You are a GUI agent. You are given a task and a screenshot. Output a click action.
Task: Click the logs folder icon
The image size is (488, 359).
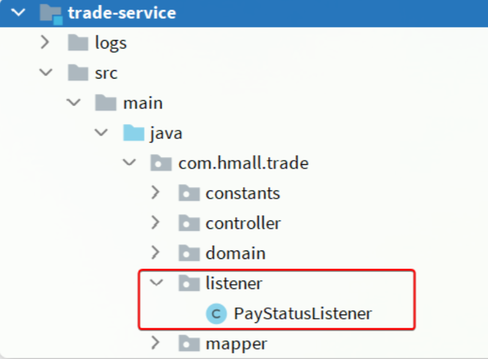[78, 43]
